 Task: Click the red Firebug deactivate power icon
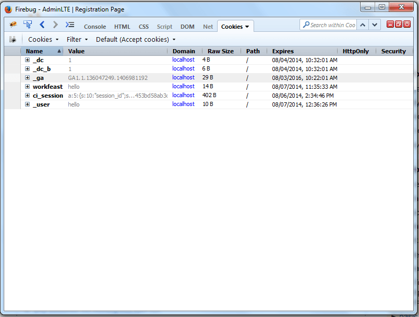(x=407, y=25)
